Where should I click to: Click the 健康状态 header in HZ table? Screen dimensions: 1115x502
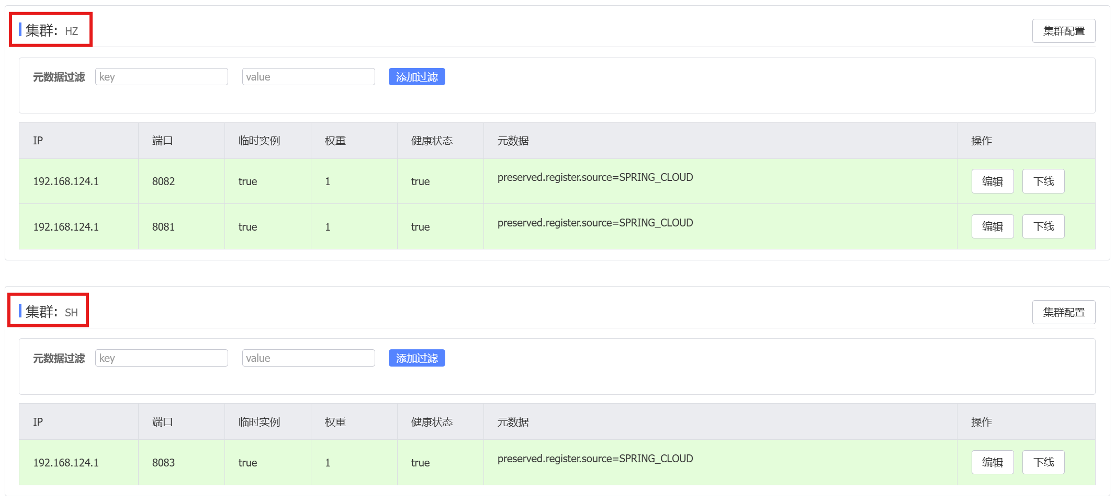point(432,141)
